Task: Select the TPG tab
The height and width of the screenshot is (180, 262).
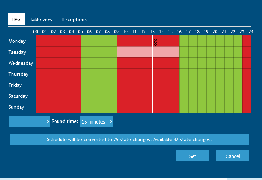Action: click(x=16, y=20)
